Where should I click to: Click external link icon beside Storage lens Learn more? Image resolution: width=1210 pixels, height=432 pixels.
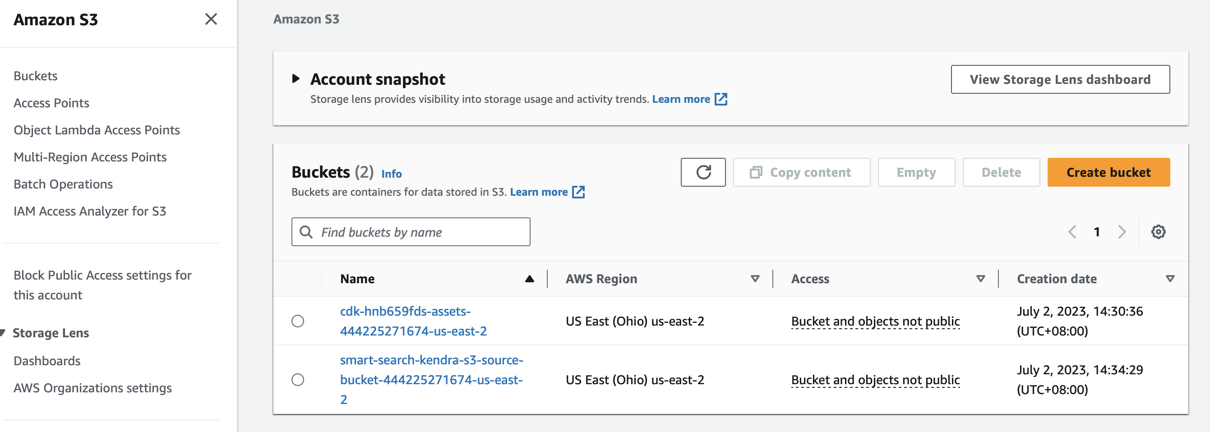click(x=721, y=99)
